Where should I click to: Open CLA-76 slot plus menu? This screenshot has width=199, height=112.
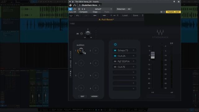click(x=133, y=67)
